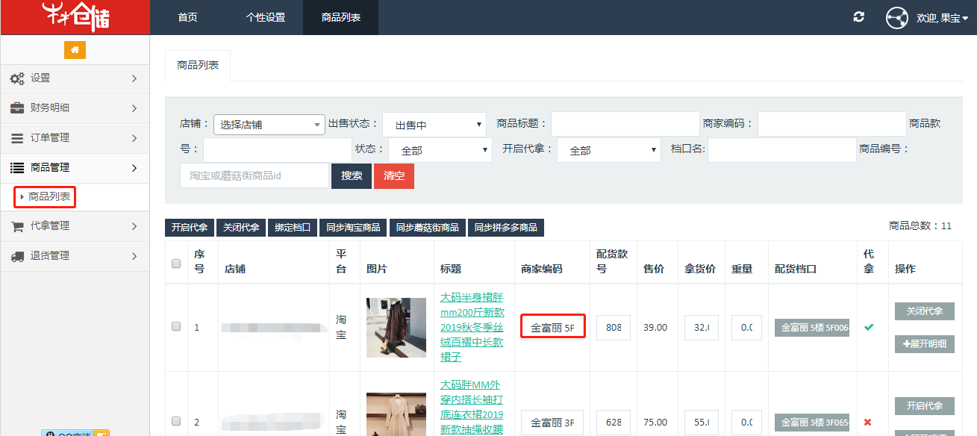Click the 牛牛仓储 logo in the header
Screen dimensions: 977x436
point(75,17)
